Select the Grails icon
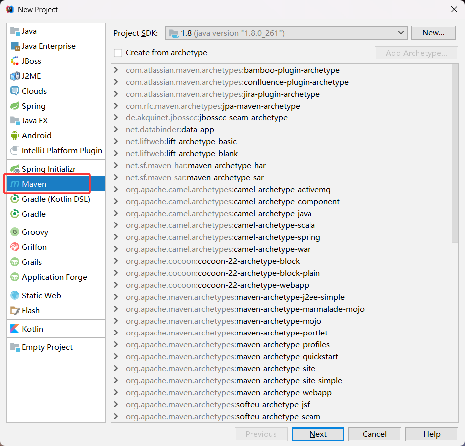The height and width of the screenshot is (446, 465). [15, 262]
